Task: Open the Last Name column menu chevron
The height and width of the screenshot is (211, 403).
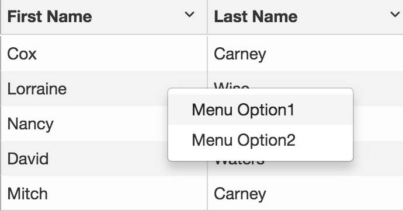Action: click(395, 15)
